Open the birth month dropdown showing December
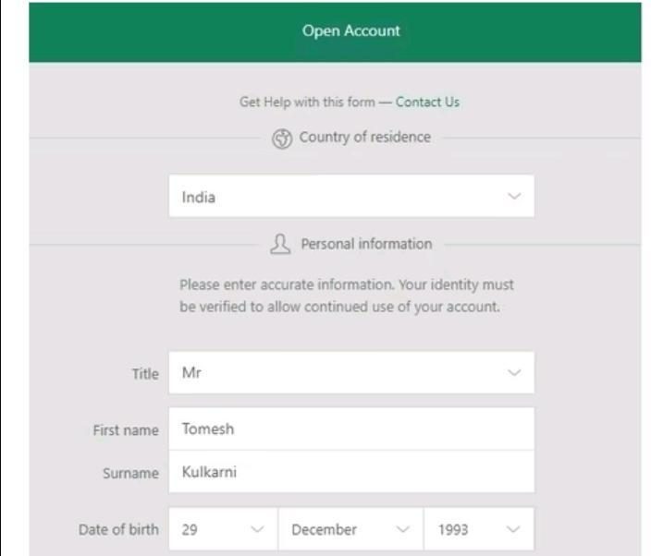This screenshot has width=651, height=556. click(350, 529)
